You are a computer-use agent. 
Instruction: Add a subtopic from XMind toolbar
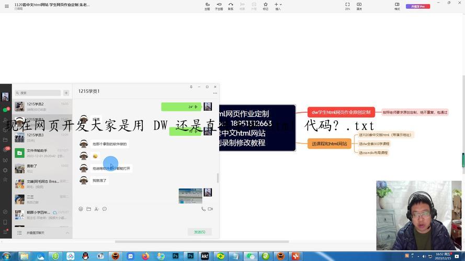pos(219,6)
